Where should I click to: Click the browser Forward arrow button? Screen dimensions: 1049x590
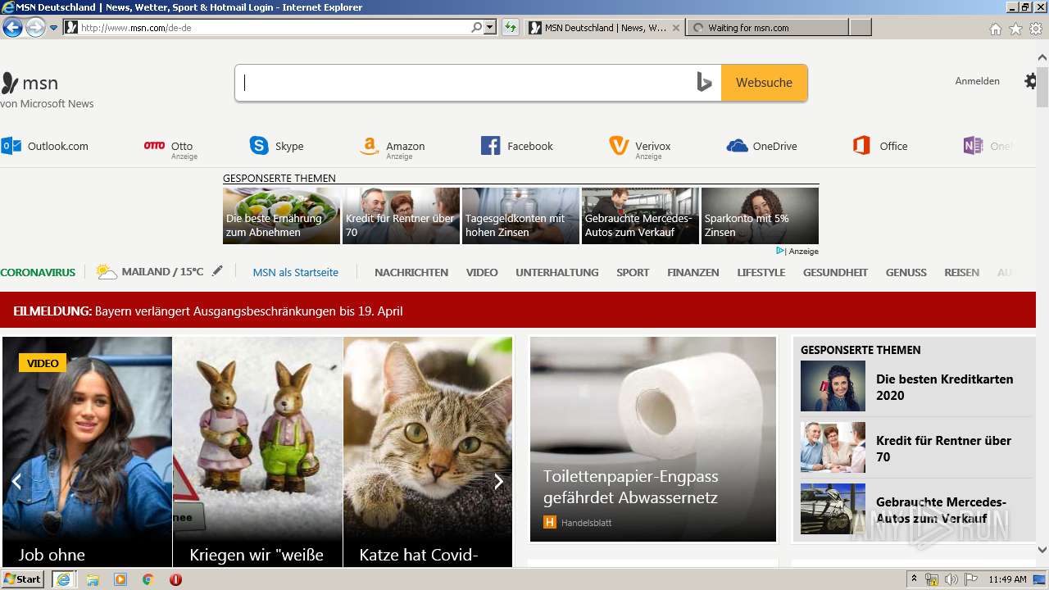(x=35, y=28)
